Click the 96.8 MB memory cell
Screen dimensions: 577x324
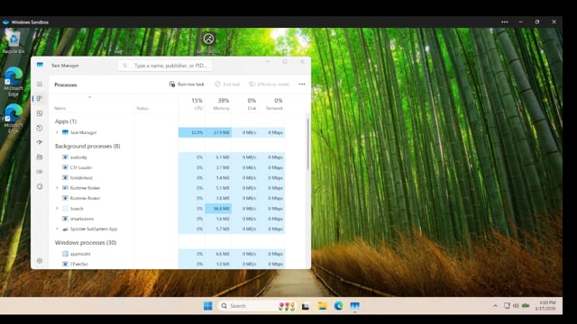coord(218,208)
